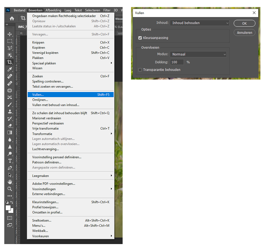Image resolution: width=268 pixels, height=250 pixels.
Task: Click the Home icon in options bar
Action: coord(12,18)
